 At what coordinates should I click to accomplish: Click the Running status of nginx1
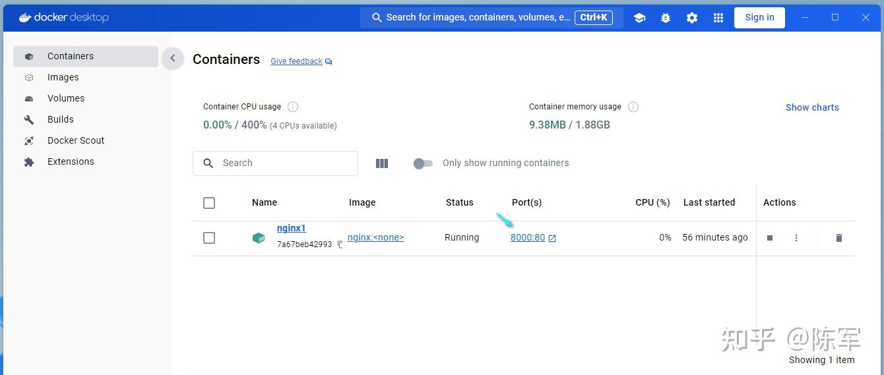click(x=462, y=238)
